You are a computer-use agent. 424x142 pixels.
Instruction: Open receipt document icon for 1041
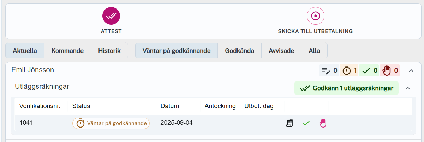289,123
